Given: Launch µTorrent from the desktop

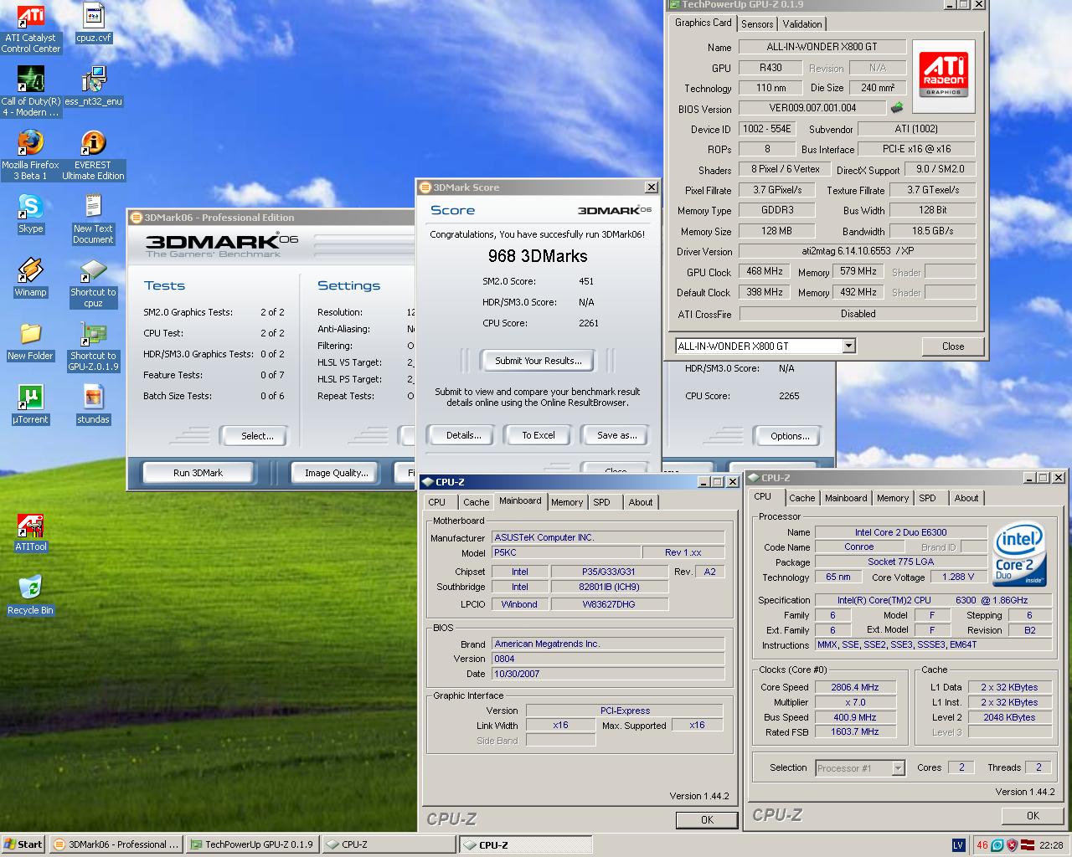Looking at the screenshot, I should click(x=31, y=405).
